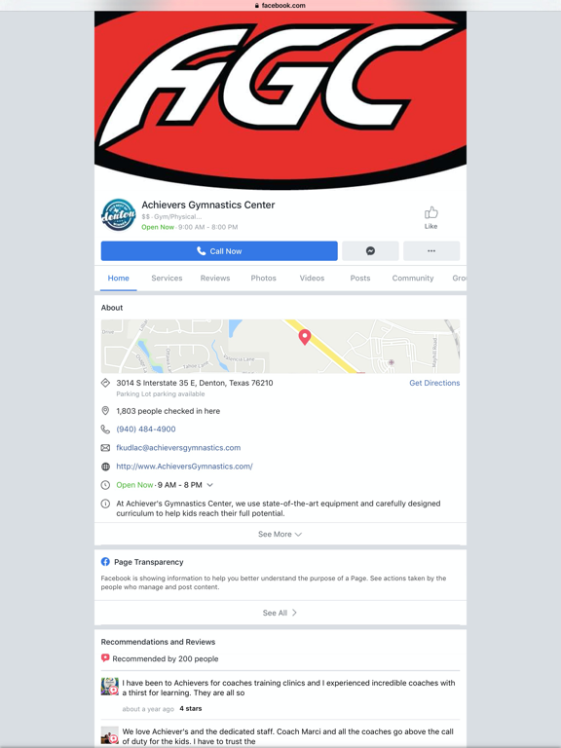
Task: Expand the 9 AM - 8 PM hours dropdown
Action: pyautogui.click(x=209, y=485)
